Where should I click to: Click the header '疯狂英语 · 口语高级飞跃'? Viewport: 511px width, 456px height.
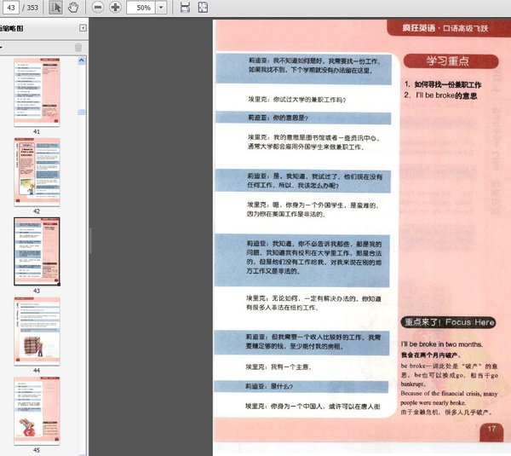coord(445,28)
